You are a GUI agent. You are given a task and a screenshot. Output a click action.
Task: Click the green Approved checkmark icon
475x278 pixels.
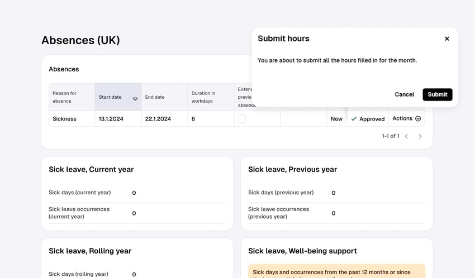coord(354,119)
